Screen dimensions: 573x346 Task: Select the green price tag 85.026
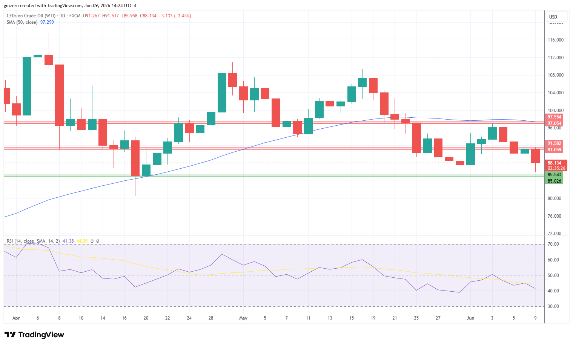point(554,181)
